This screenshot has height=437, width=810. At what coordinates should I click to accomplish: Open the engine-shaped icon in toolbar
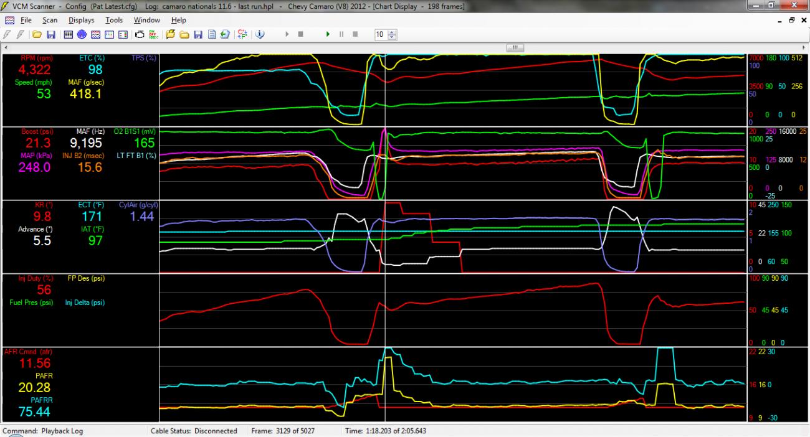coord(140,34)
